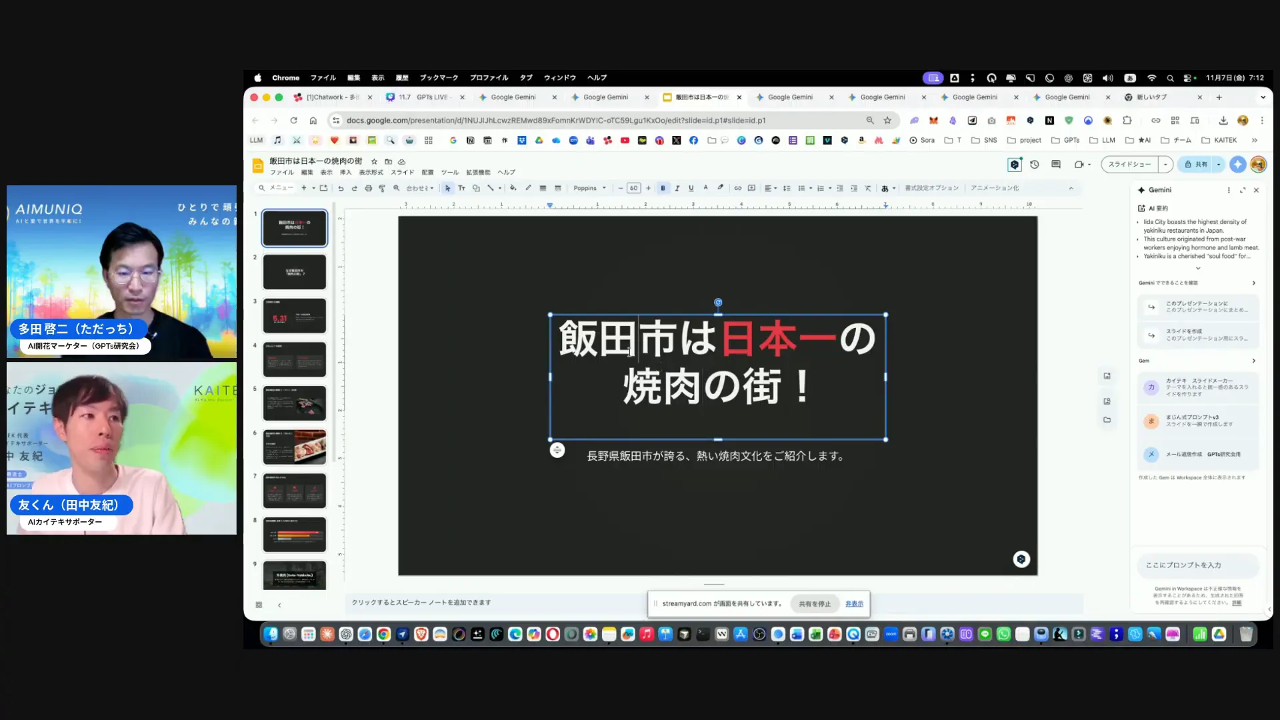Screen dimensions: 1280x720
Task: Click the insert comment icon in toolbar
Action: tap(752, 188)
